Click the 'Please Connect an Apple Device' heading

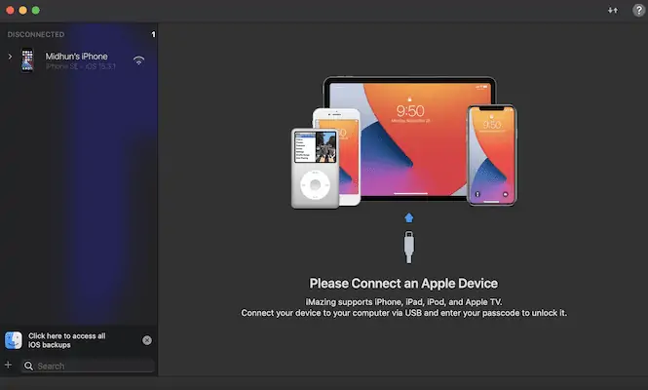pyautogui.click(x=402, y=284)
